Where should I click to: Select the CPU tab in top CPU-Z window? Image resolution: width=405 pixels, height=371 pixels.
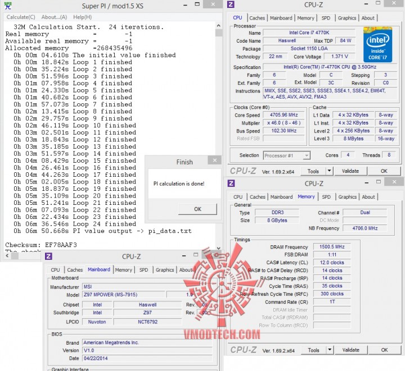click(x=237, y=17)
